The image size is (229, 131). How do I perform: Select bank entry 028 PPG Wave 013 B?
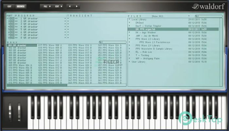50,73
